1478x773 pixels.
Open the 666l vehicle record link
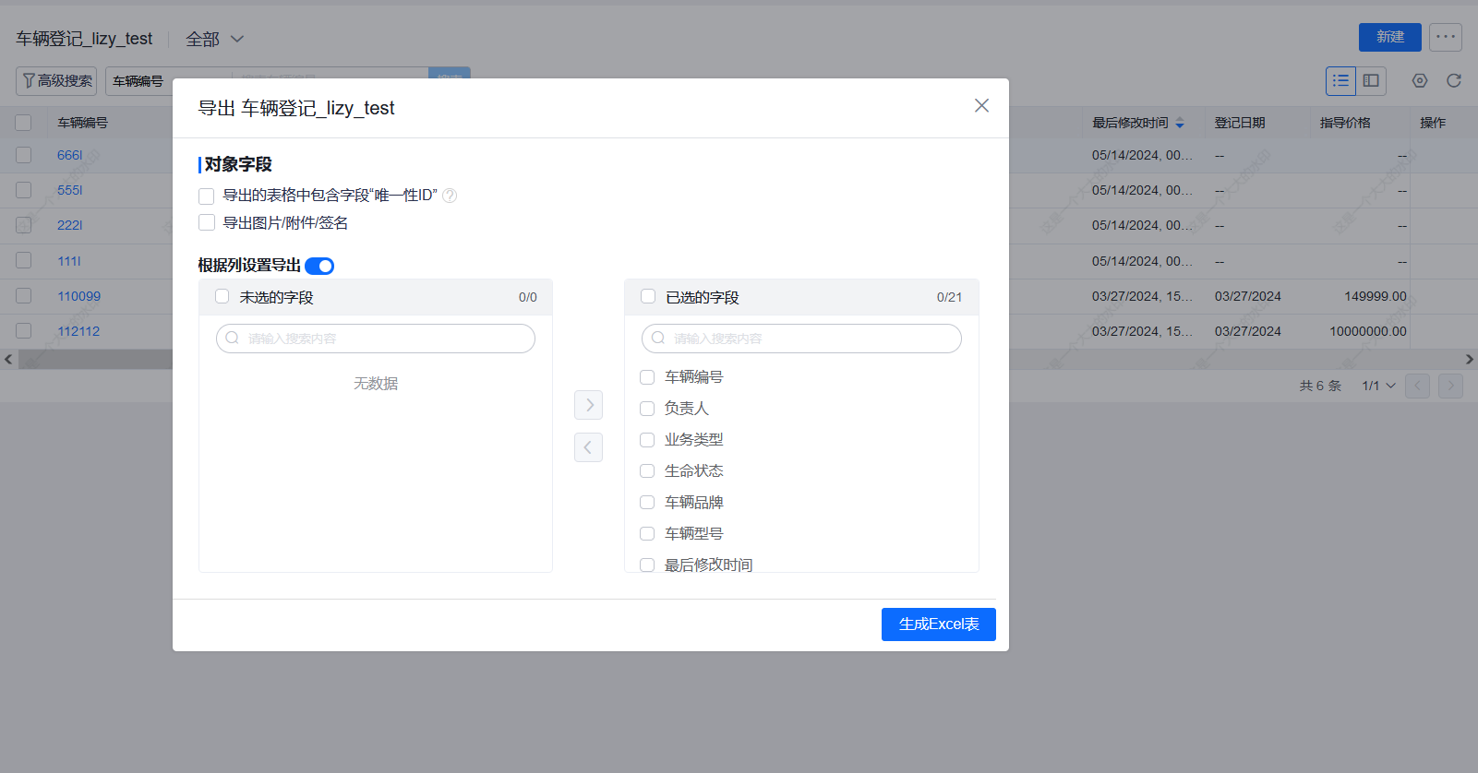pos(70,155)
